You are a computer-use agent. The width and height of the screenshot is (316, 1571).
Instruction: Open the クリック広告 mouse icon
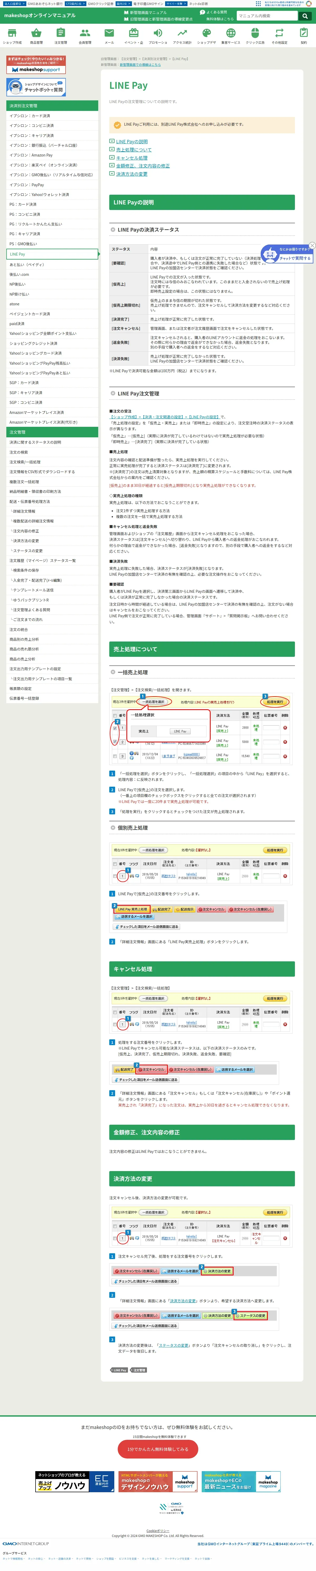pos(255,36)
